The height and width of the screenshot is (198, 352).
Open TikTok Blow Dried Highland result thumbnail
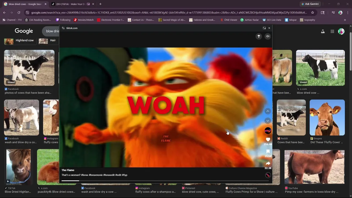tap(18, 167)
